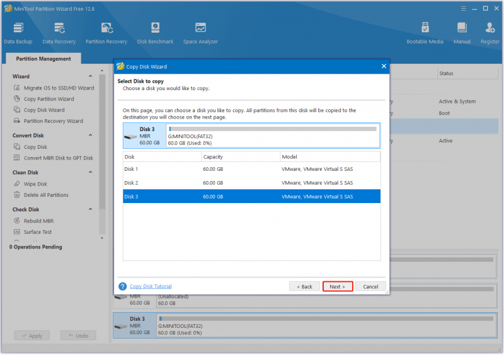
Task: Open Space Analyzer tool
Action: 200,33
